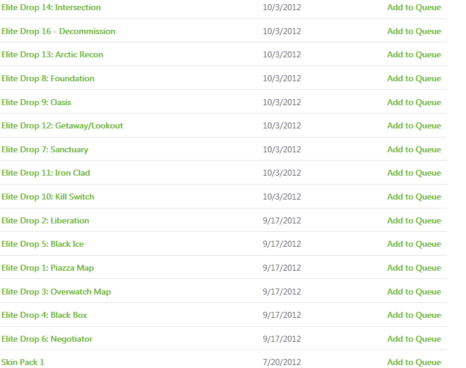This screenshot has height=368, width=466.
Task: Open Elite Drop 13: Arctic Recon
Action: pyautogui.click(x=52, y=54)
